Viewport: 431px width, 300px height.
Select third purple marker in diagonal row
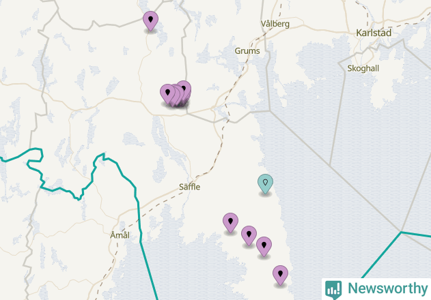pyautogui.click(x=264, y=247)
